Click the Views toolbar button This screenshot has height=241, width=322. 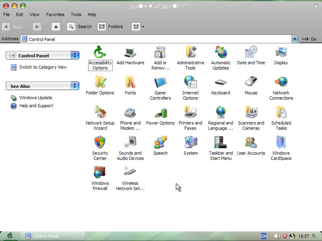[136, 27]
